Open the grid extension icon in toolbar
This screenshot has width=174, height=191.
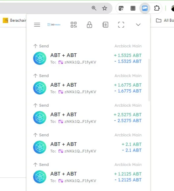click(x=133, y=8)
